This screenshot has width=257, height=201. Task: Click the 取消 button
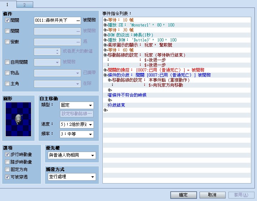212,195
